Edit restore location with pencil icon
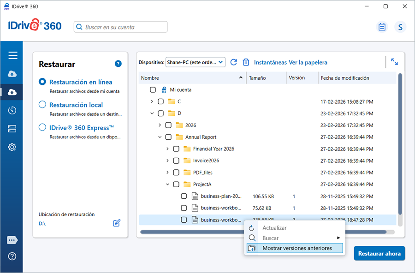Screen dimensions: 415x273 117,223
